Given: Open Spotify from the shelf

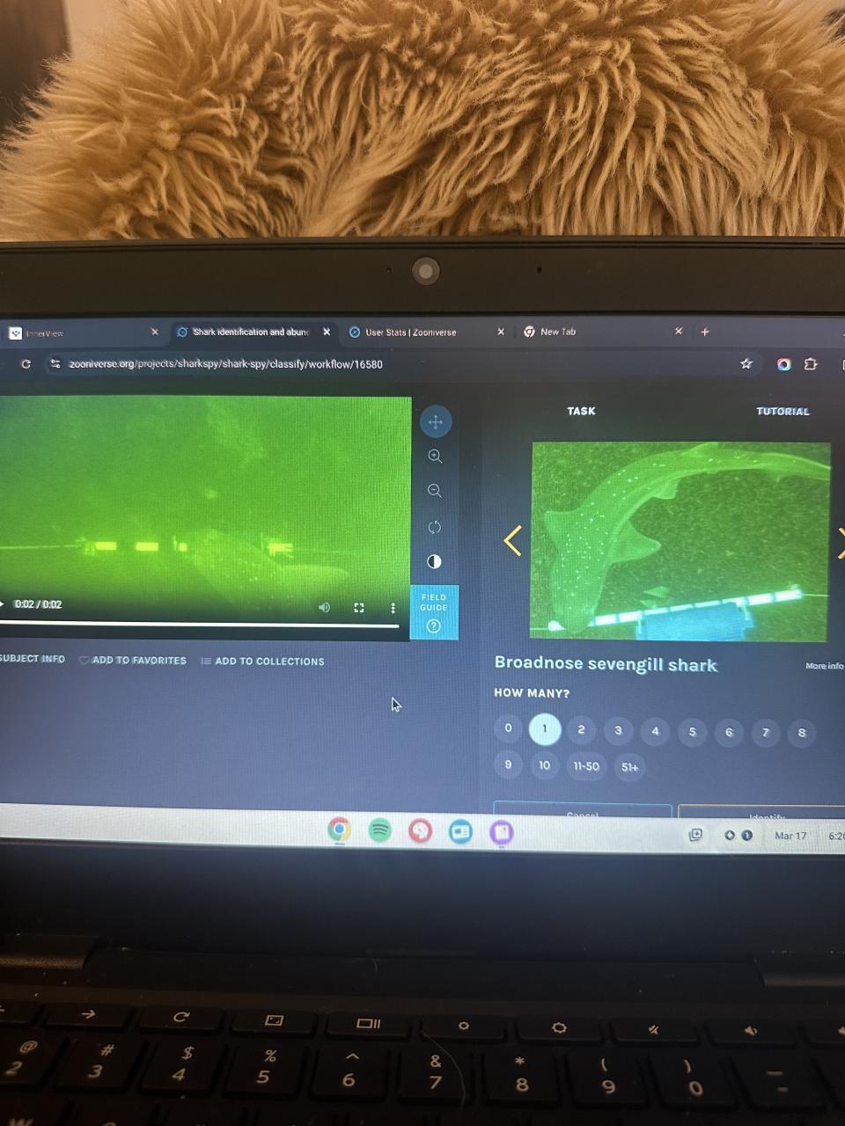Looking at the screenshot, I should pos(379,830).
